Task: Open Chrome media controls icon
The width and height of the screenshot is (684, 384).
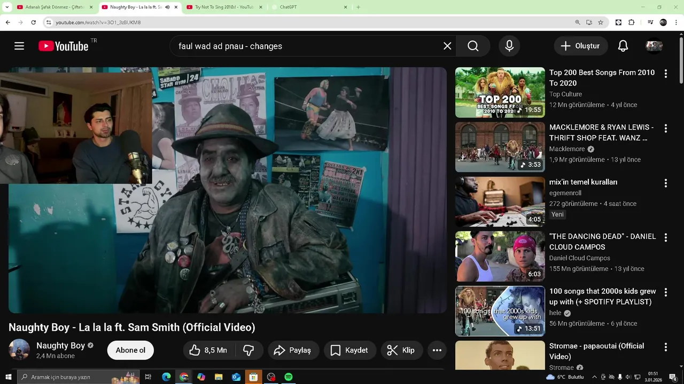Action: point(650,22)
